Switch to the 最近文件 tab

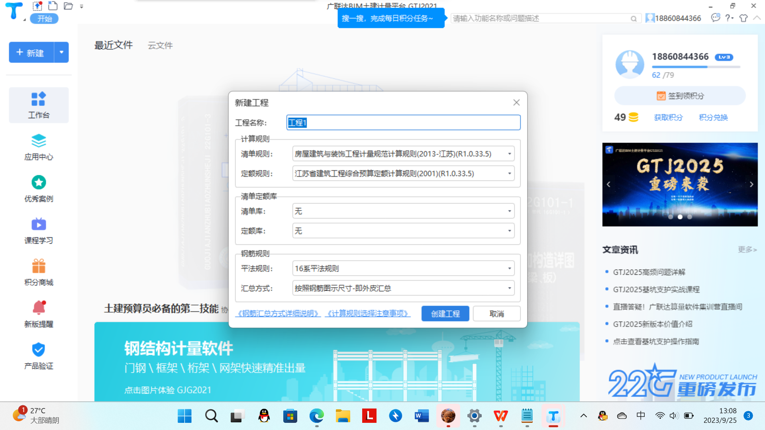click(x=113, y=45)
